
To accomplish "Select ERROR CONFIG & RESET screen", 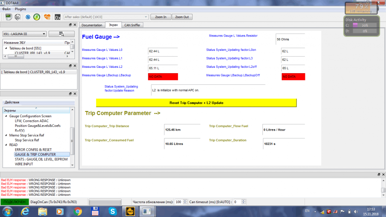I will point(33,150).
